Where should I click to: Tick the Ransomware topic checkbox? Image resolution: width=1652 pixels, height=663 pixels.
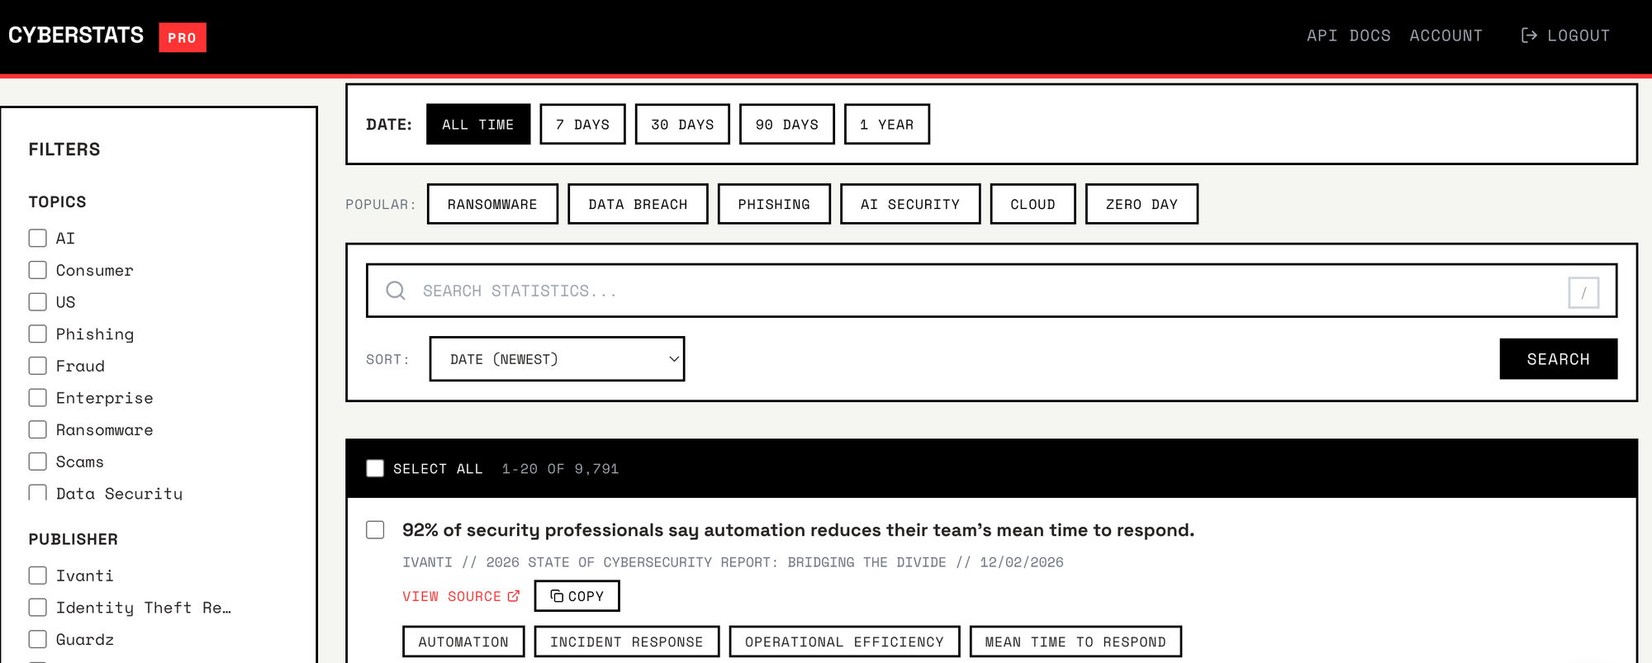38,429
